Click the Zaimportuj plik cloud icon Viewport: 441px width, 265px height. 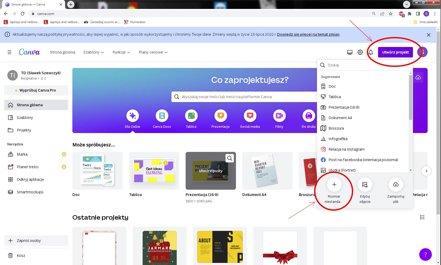[396, 184]
